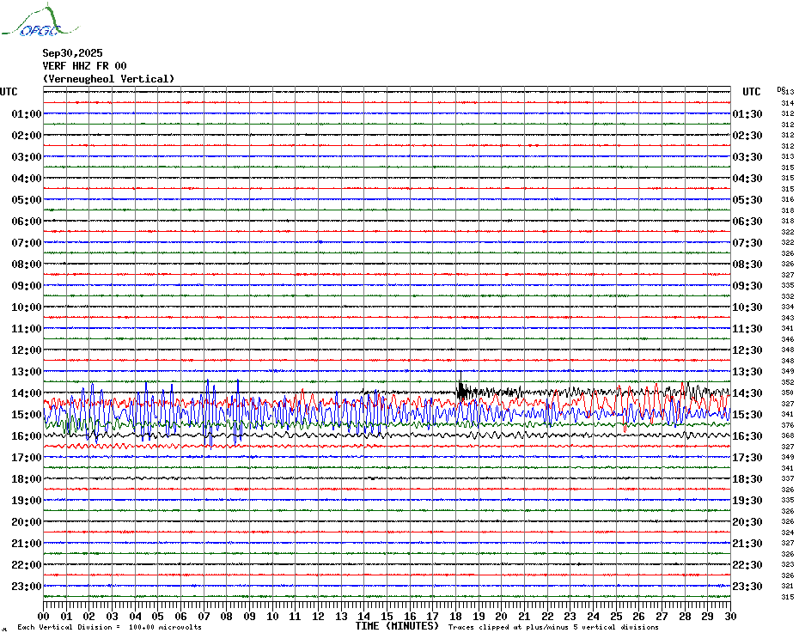Click the right-column value '337'
799x639 pixels.
tap(787, 479)
